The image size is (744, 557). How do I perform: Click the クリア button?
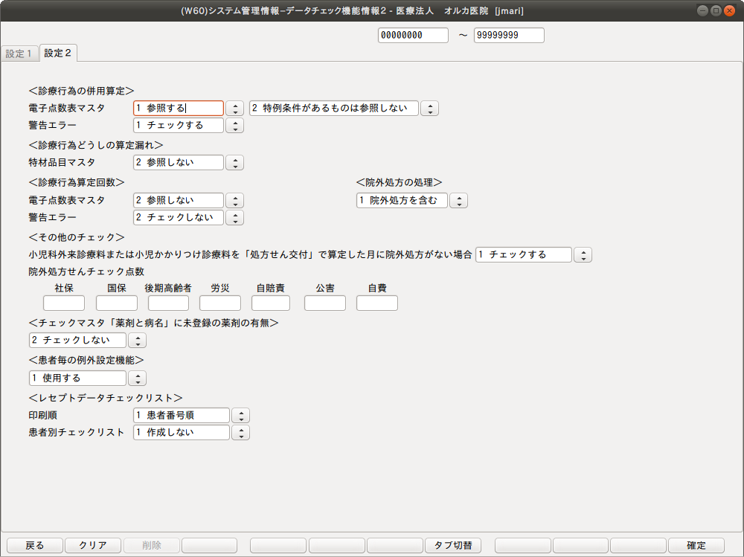pyautogui.click(x=93, y=545)
